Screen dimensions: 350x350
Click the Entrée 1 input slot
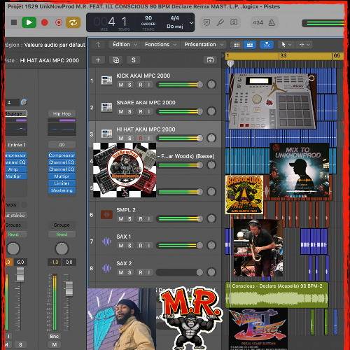coord(16,145)
